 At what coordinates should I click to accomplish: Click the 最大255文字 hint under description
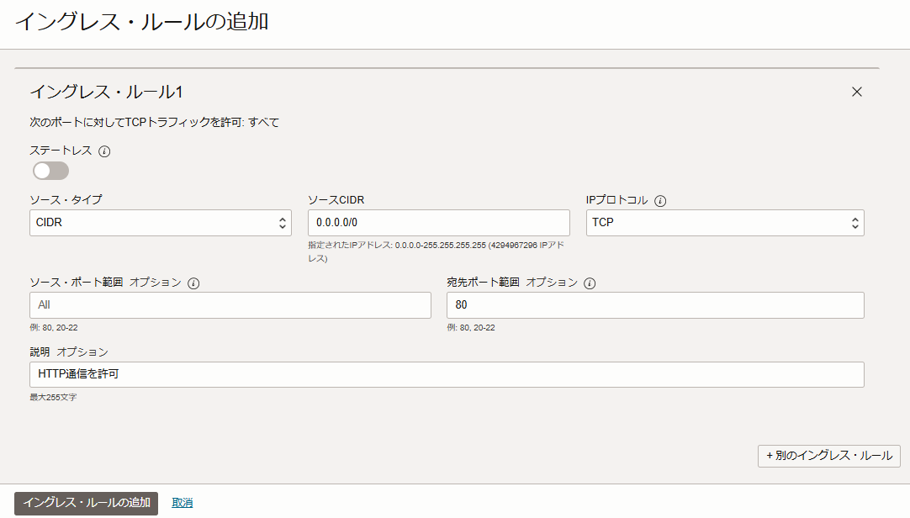click(x=53, y=397)
